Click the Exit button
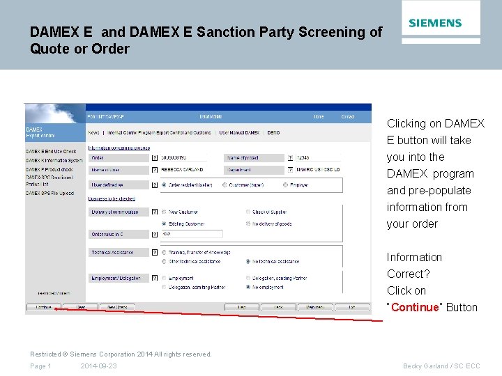The height and width of the screenshot is (376, 502). pyautogui.click(x=352, y=307)
